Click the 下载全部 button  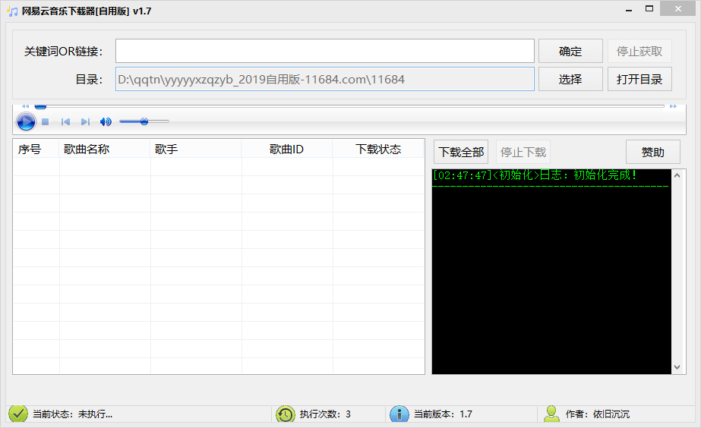point(461,152)
